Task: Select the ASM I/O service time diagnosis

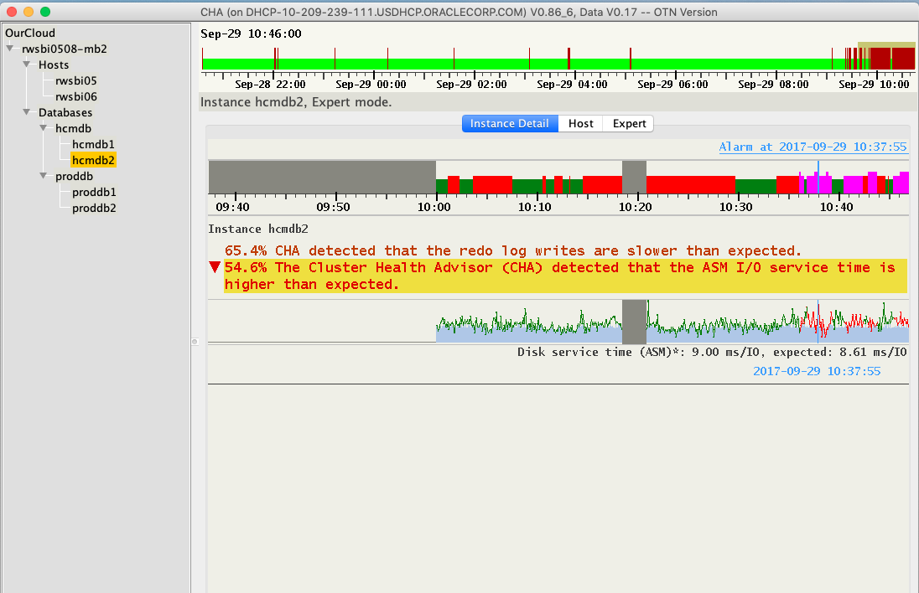Action: [x=566, y=276]
